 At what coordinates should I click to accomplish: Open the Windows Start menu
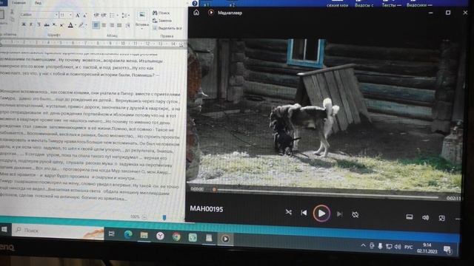(x=4, y=229)
